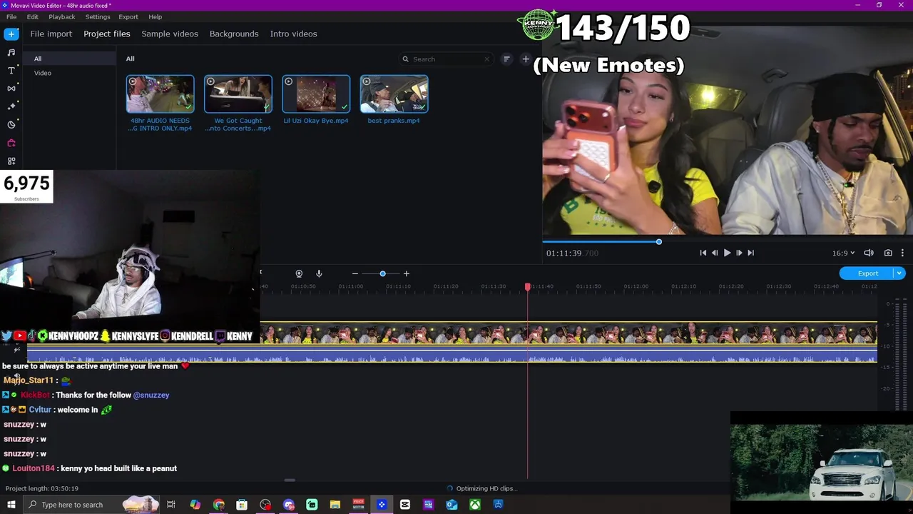This screenshot has width=913, height=514.
Task: Click the blue plus import icon in left sidebar
Action: pos(11,34)
